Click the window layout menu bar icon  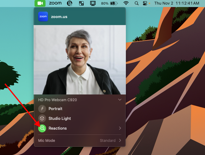pos(81,3)
